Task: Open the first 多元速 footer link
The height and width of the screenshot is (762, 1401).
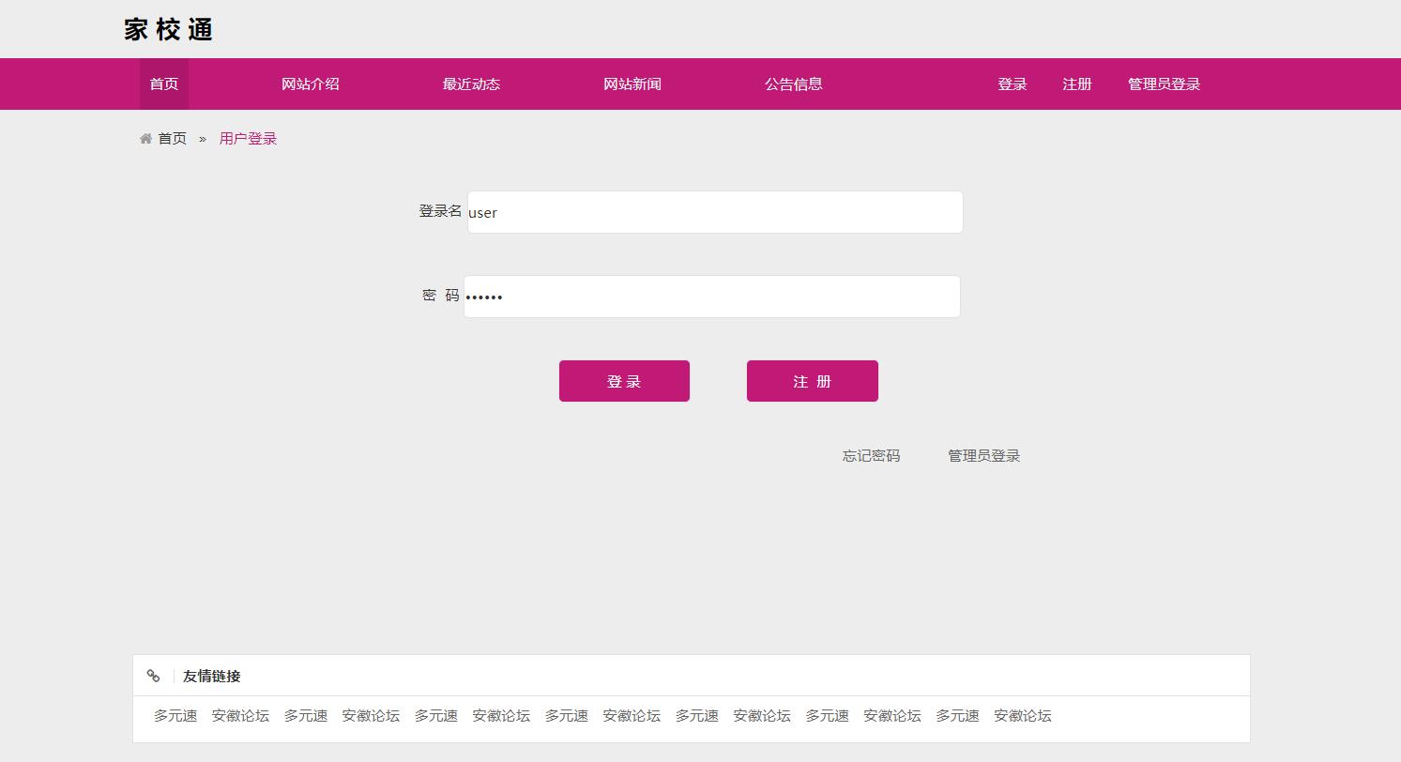Action: [175, 715]
